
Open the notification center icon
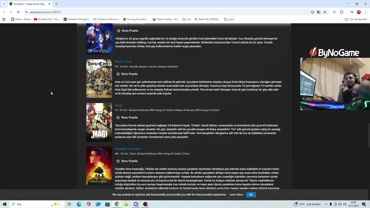(x=364, y=204)
